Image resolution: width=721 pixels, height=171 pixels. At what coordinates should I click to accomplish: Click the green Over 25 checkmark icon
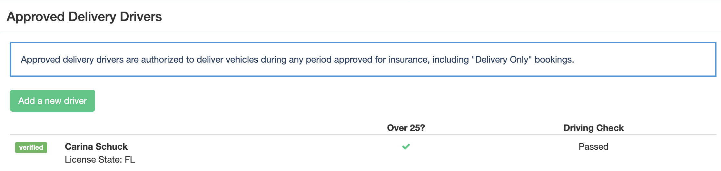(x=406, y=147)
